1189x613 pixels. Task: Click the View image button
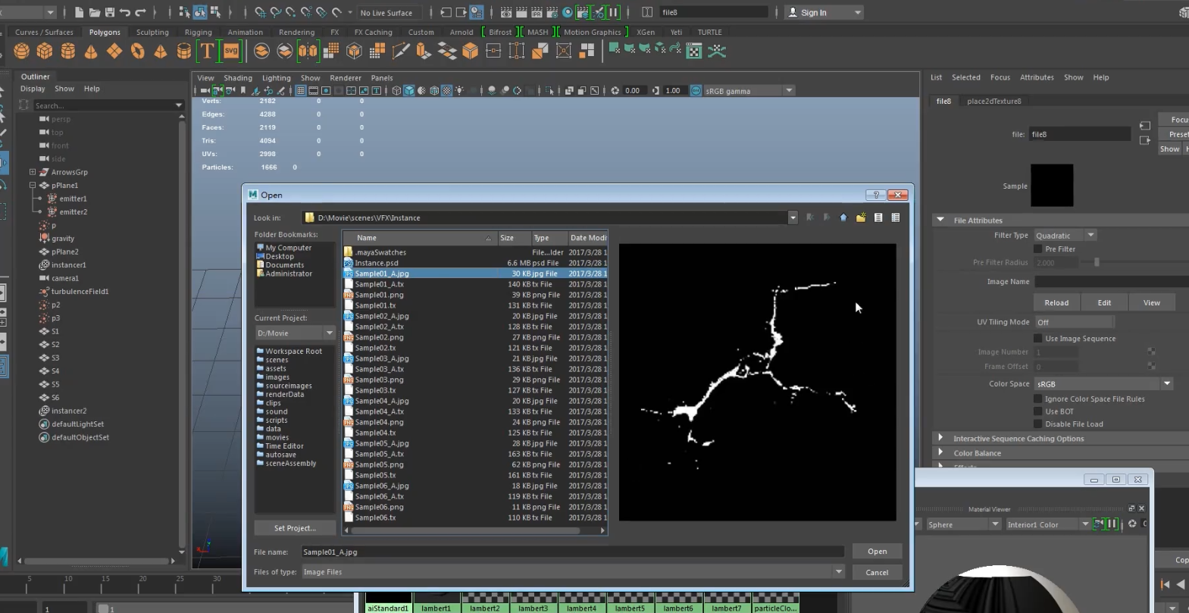click(x=1152, y=302)
